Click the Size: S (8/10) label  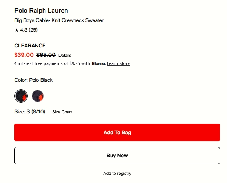30,112
